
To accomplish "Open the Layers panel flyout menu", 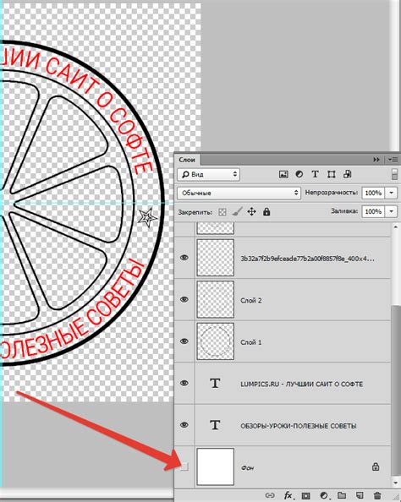I will tap(393, 159).
